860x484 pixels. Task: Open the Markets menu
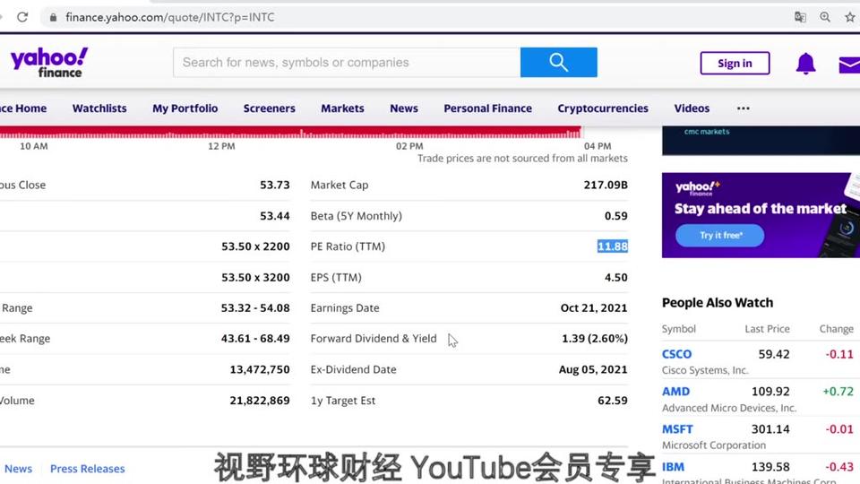[x=342, y=108]
